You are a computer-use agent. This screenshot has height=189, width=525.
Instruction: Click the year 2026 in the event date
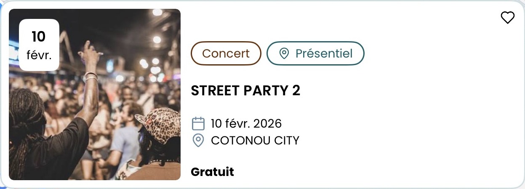[x=267, y=123]
